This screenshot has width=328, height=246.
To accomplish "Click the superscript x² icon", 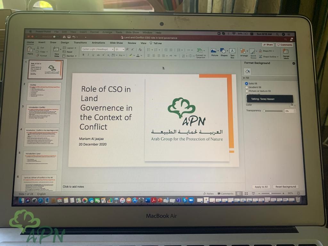I will pyautogui.click(x=103, y=55).
